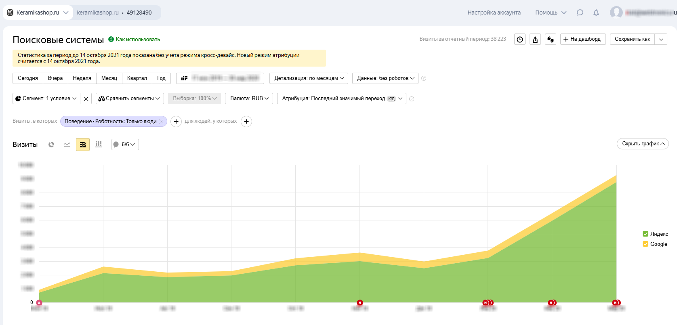
Task: Switch to column chart view
Action: point(99,145)
